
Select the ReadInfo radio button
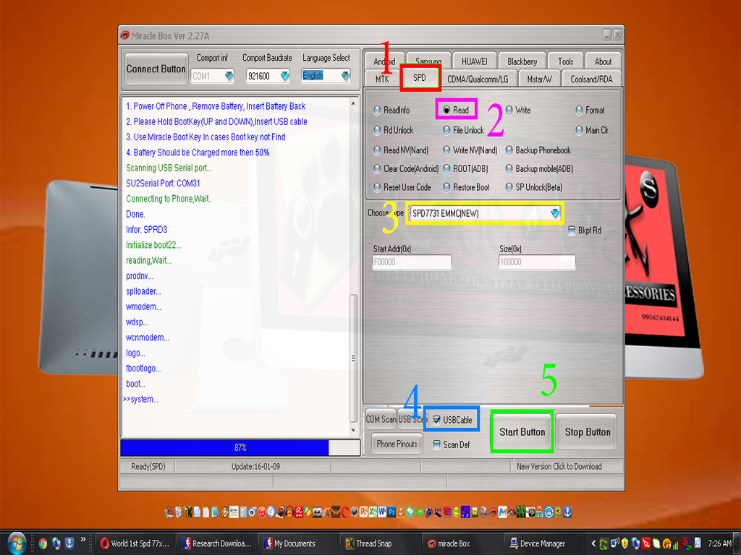point(378,111)
